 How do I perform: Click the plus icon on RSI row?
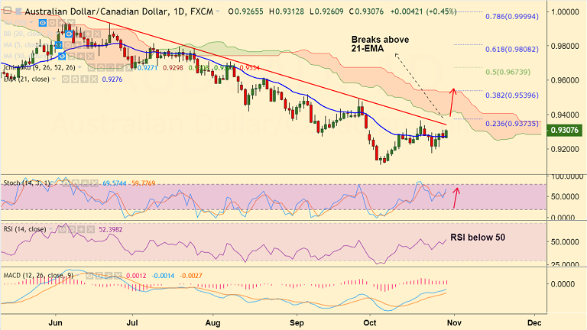(81, 229)
